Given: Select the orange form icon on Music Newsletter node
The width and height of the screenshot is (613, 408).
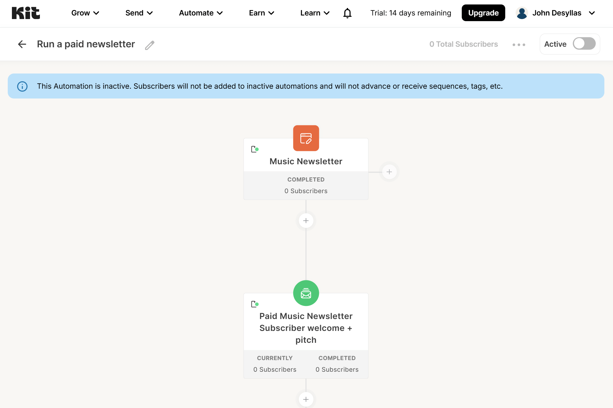Looking at the screenshot, I should coord(306,138).
